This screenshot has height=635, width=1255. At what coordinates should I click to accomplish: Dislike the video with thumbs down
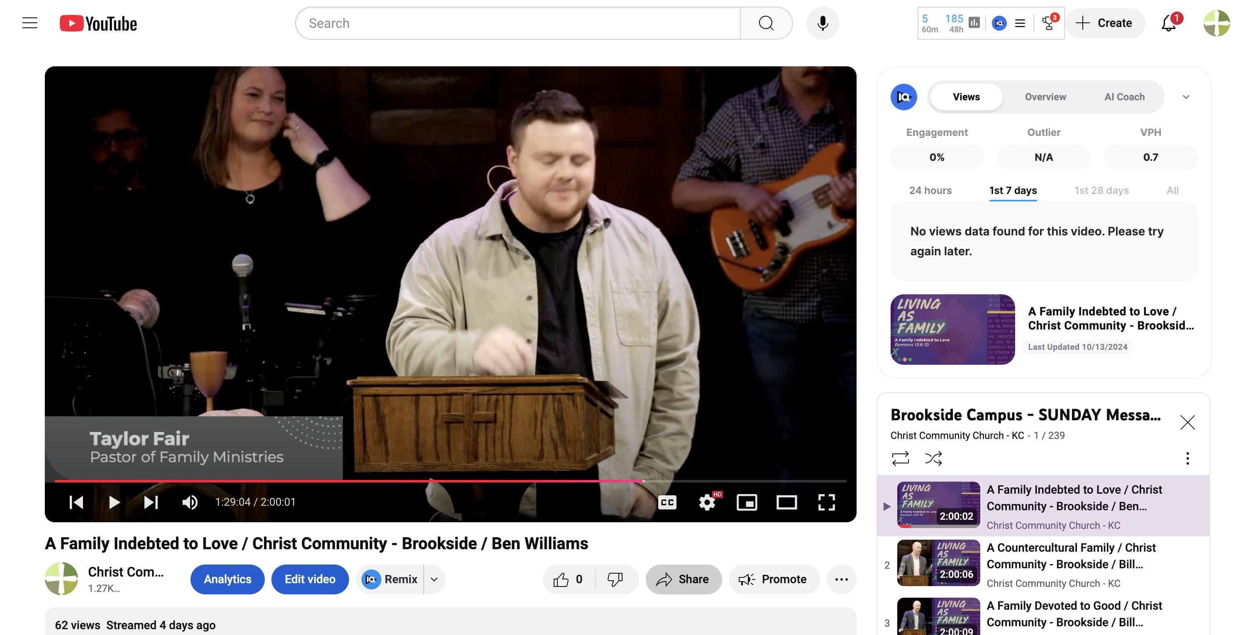[616, 579]
